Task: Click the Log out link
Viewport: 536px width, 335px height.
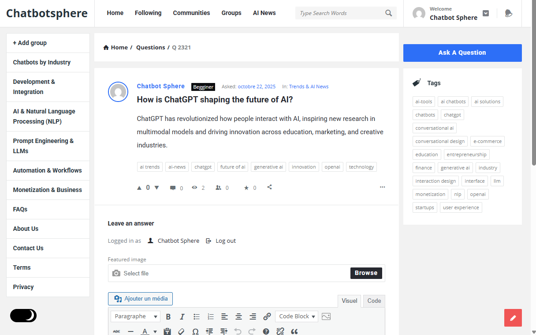Action: pyautogui.click(x=226, y=241)
